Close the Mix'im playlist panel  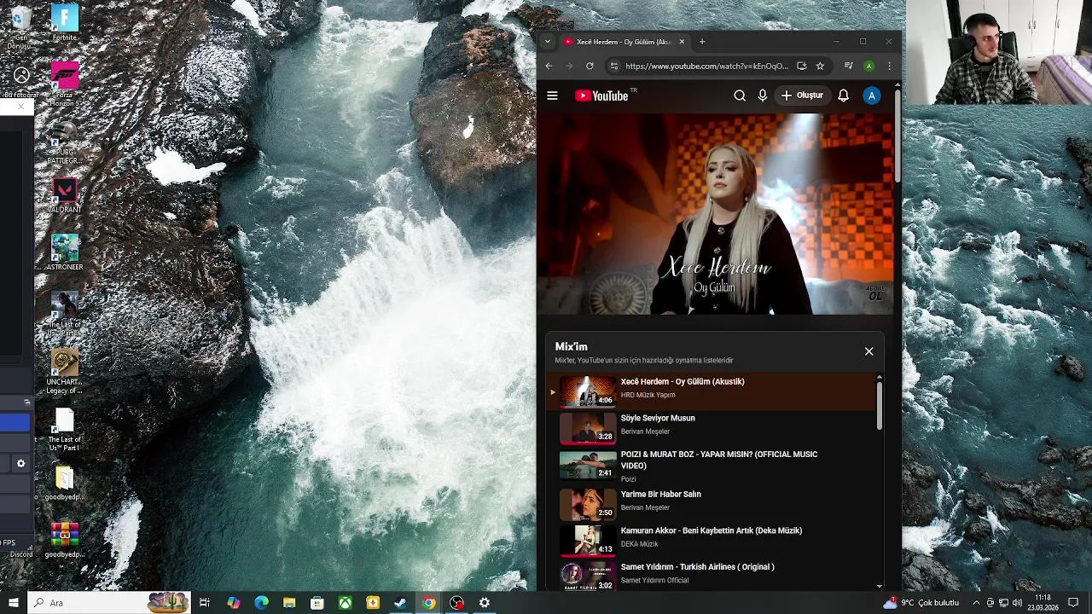pos(868,351)
